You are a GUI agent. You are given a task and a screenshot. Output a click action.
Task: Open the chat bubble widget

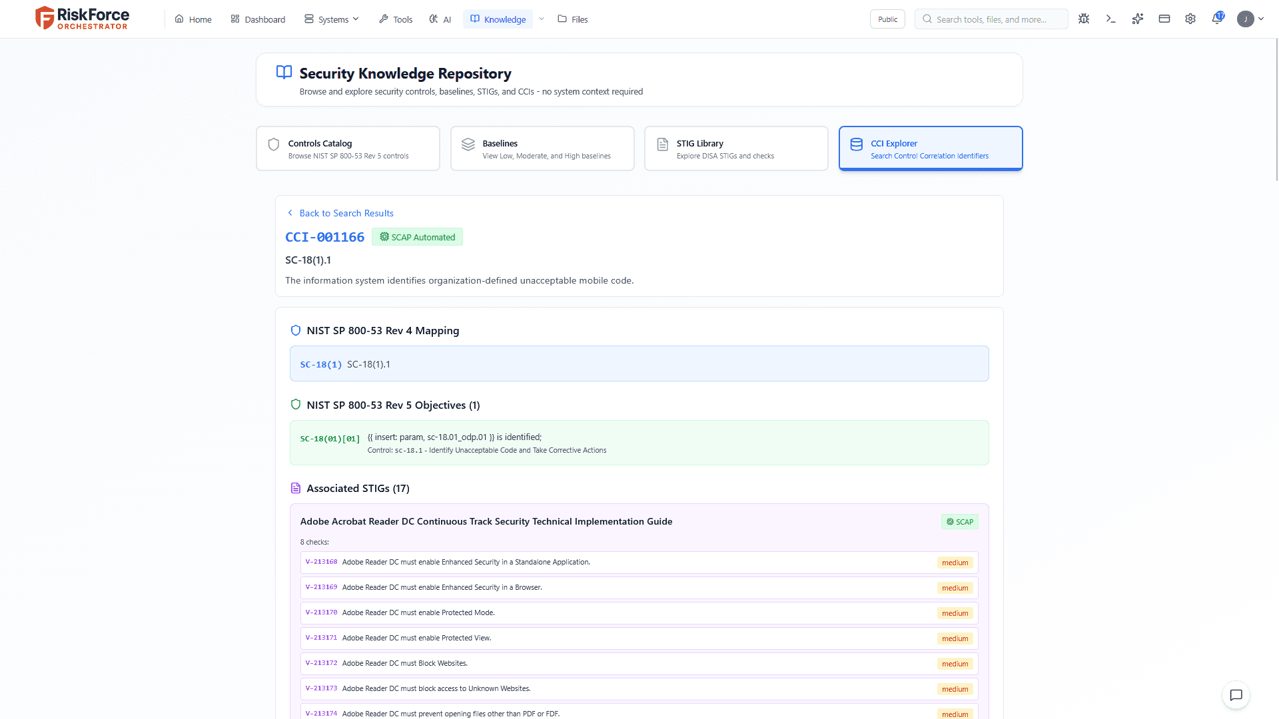click(x=1236, y=695)
